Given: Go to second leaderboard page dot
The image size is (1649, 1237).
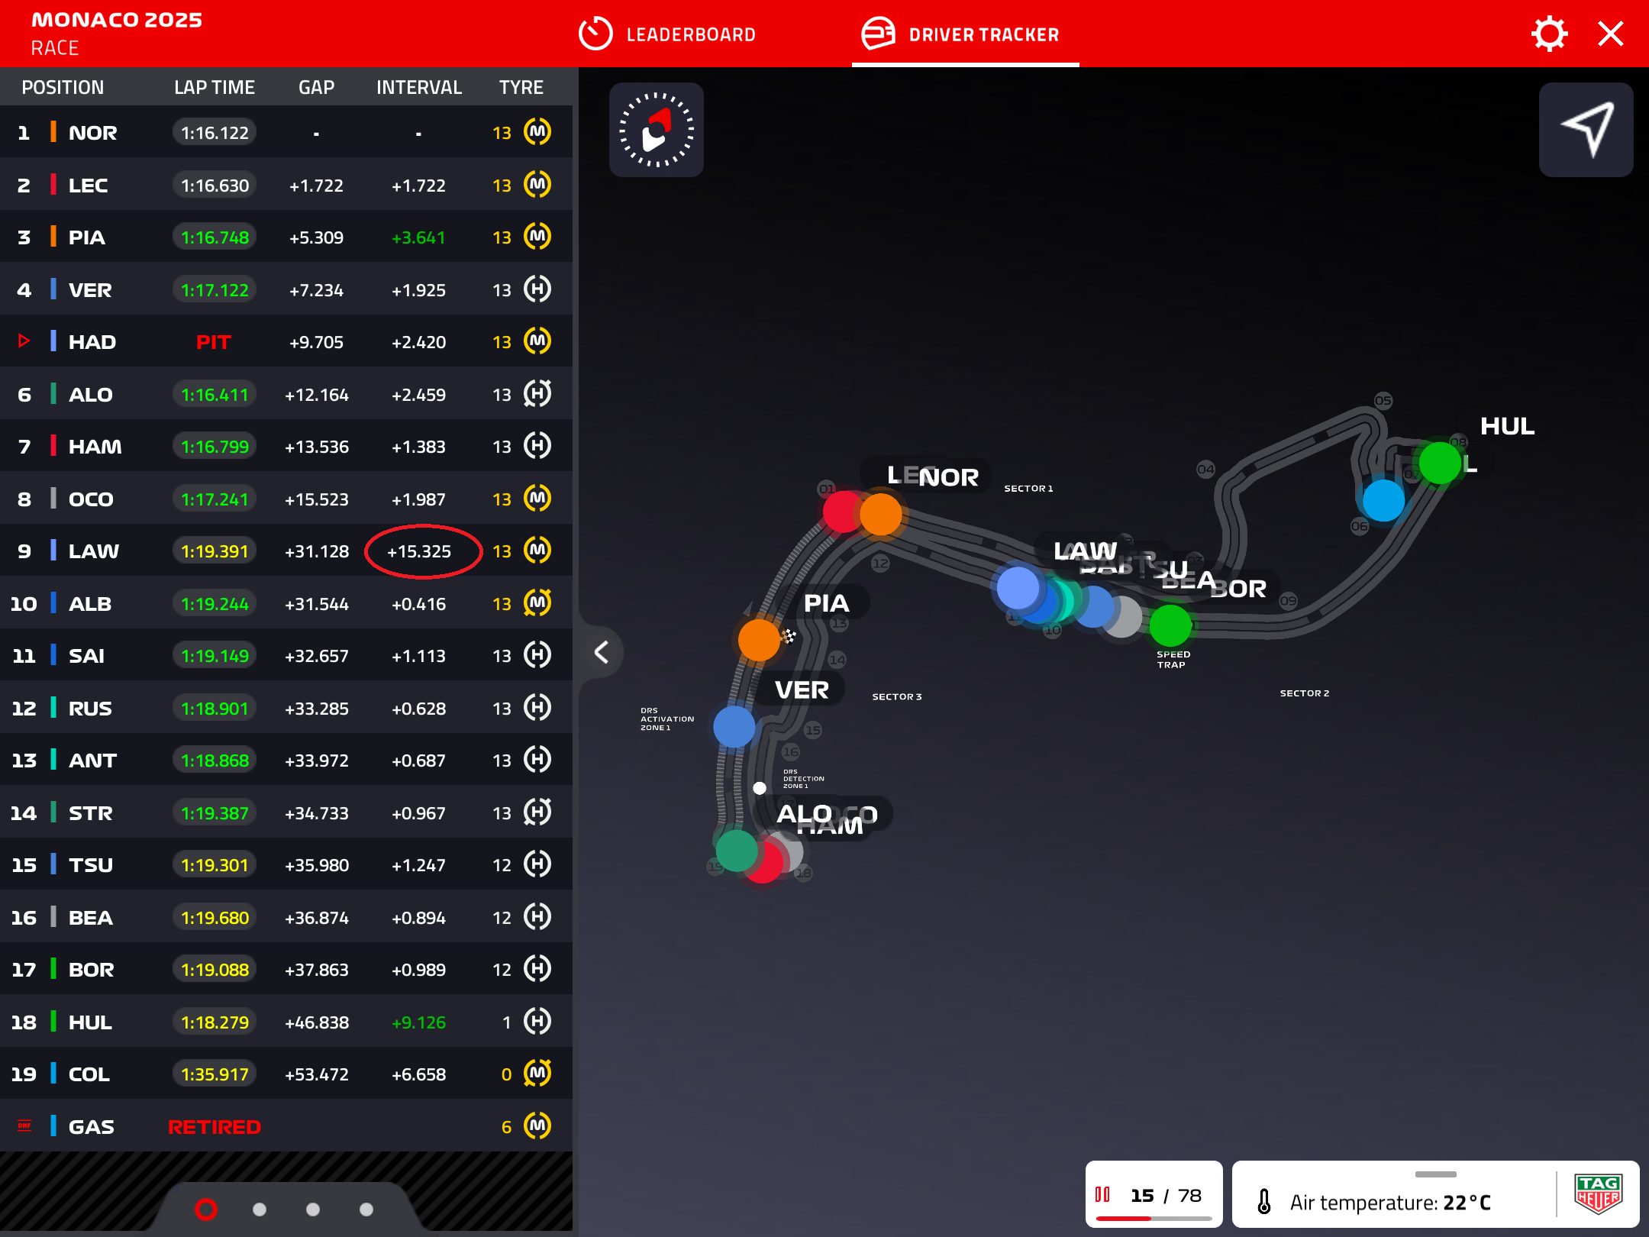Looking at the screenshot, I should click(x=260, y=1210).
